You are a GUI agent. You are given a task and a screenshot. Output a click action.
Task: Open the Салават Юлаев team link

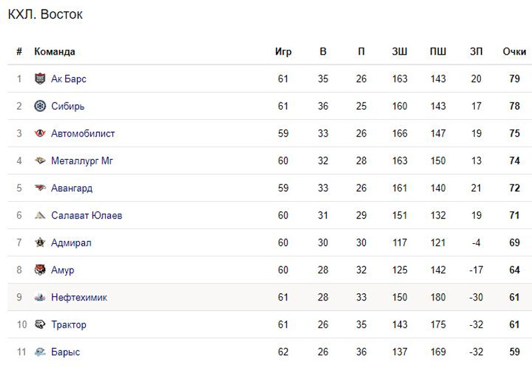click(86, 216)
